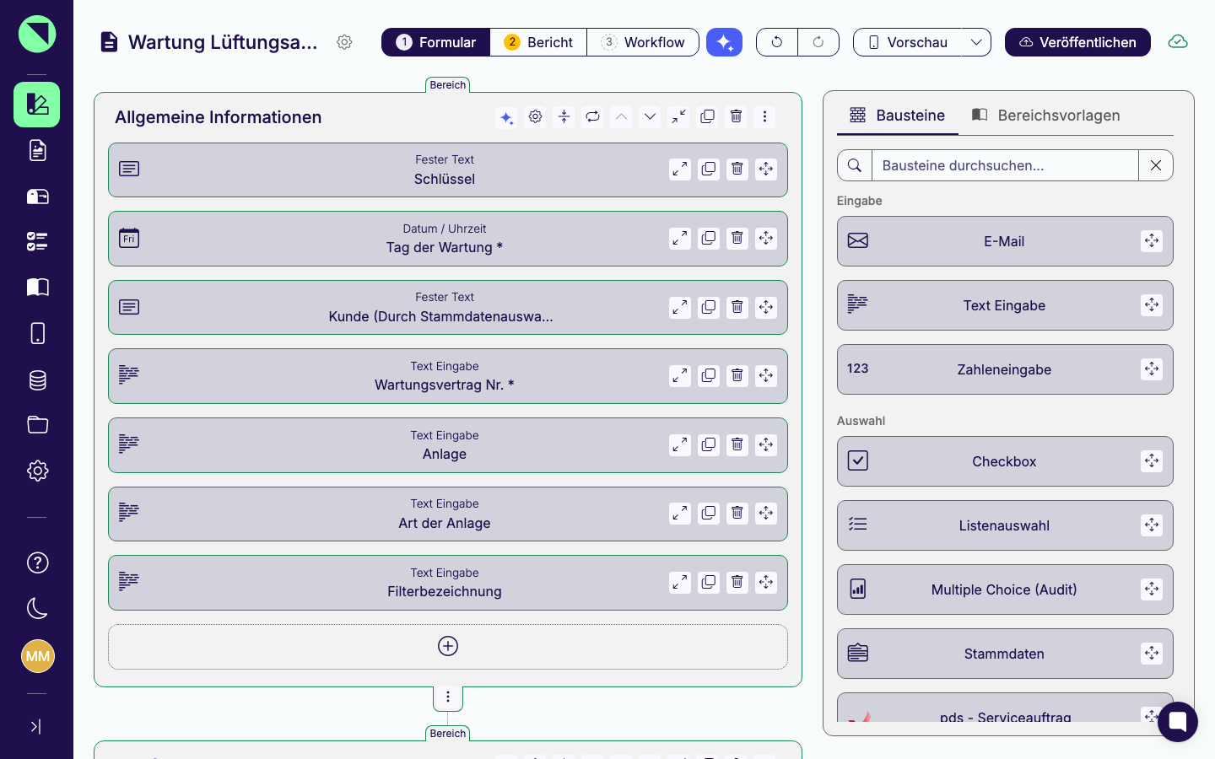
Task: Click the cloud sync status icon
Action: (1178, 42)
